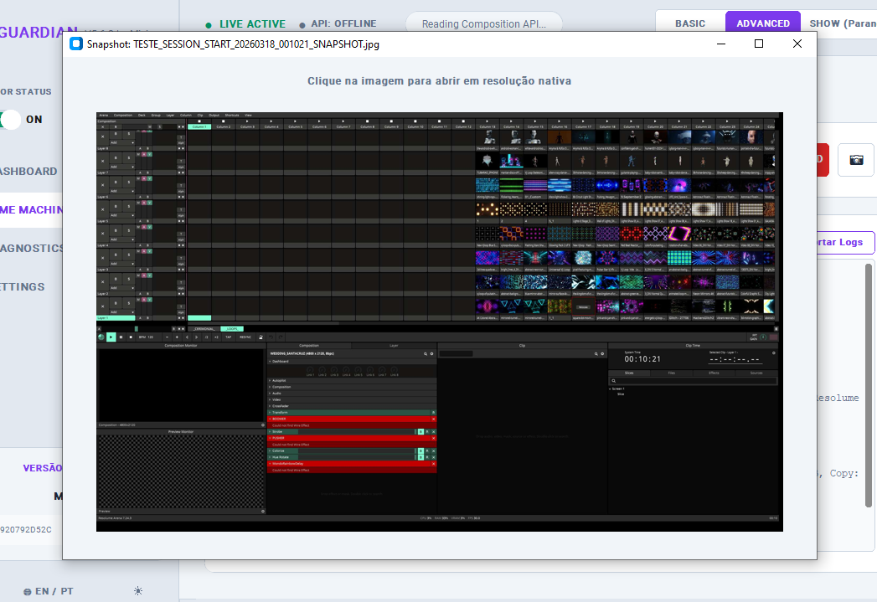Click the Guardian log panel scrollbar
Viewport: 877px width, 602px height.
click(869, 386)
